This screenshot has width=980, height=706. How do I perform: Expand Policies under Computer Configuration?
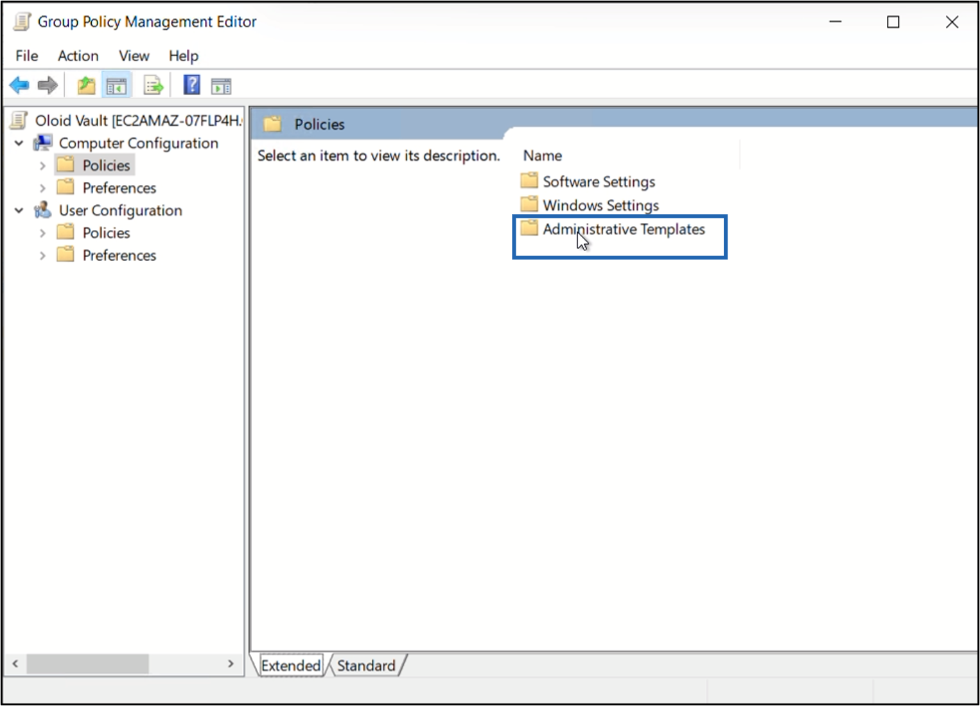(42, 166)
